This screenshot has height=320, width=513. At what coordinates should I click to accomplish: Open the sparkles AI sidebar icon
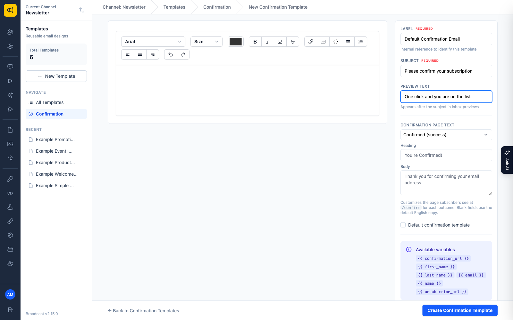pos(10,95)
